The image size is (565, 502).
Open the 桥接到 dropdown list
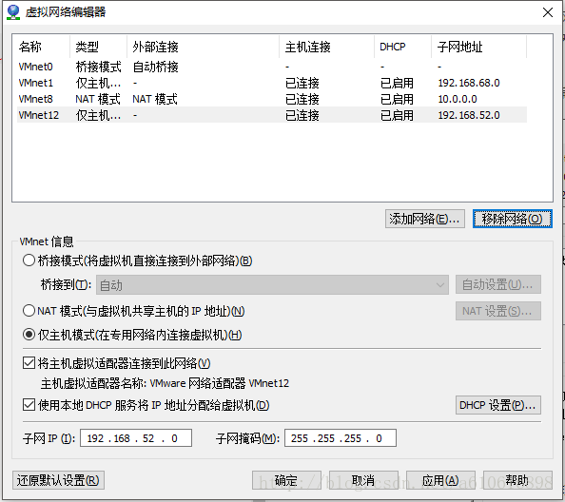272,285
